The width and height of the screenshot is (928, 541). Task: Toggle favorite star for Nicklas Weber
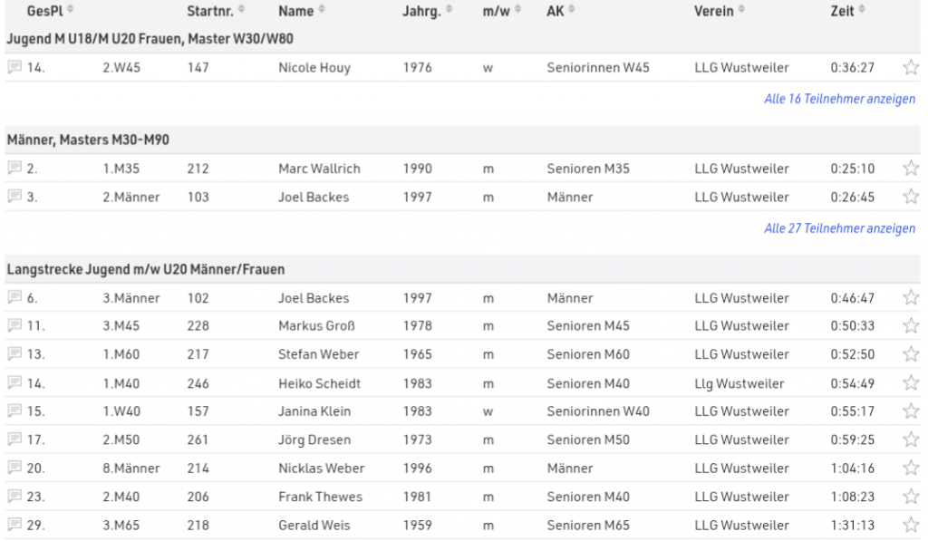point(911,468)
